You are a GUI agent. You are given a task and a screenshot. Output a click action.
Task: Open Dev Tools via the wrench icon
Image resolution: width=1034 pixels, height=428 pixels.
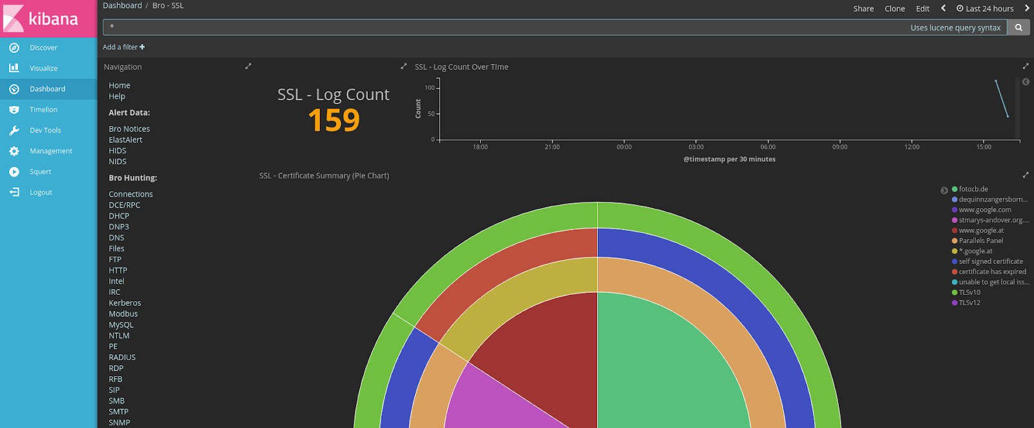tap(14, 131)
